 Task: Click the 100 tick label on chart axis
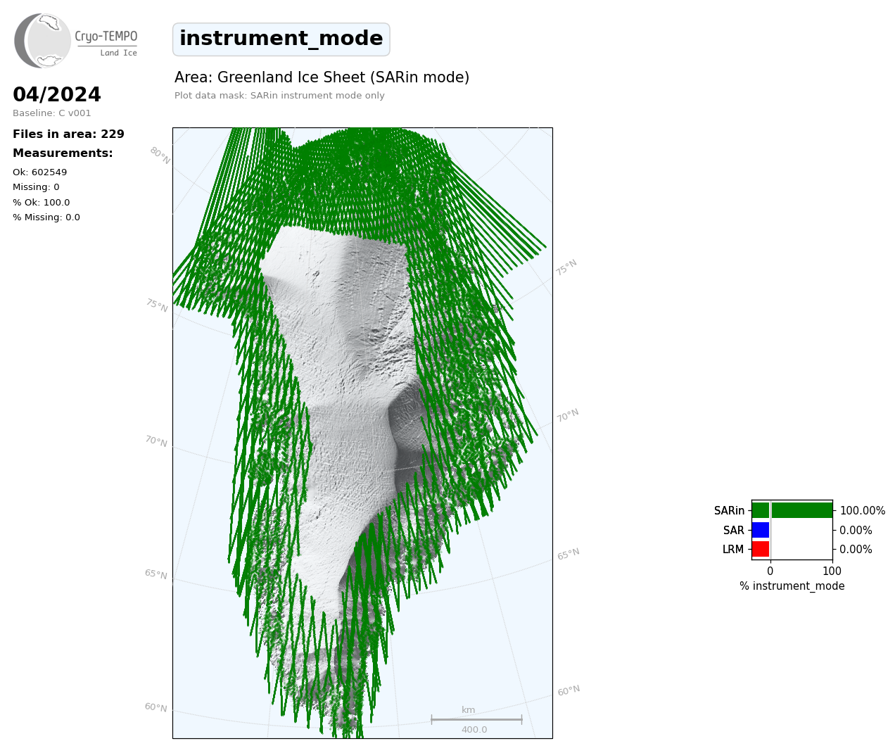[832, 571]
